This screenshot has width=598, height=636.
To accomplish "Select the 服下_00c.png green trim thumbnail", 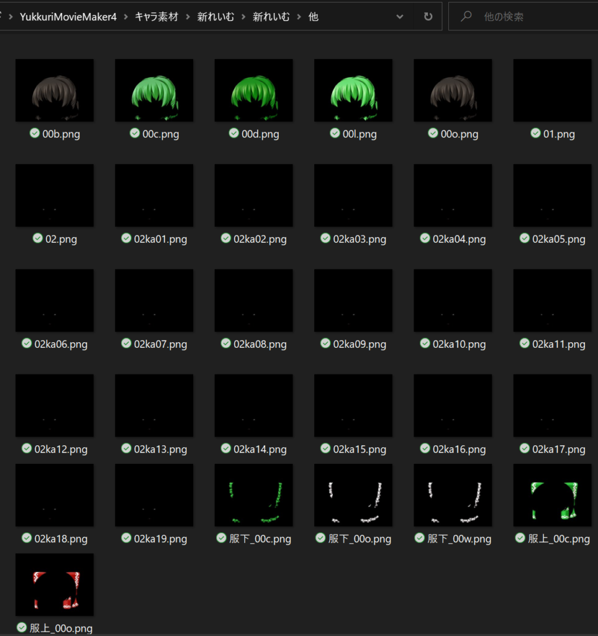I will (x=254, y=495).
